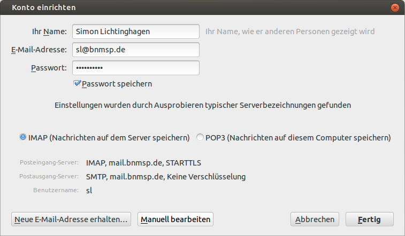Select the Passwort field
This screenshot has height=236, width=405.
click(x=136, y=68)
